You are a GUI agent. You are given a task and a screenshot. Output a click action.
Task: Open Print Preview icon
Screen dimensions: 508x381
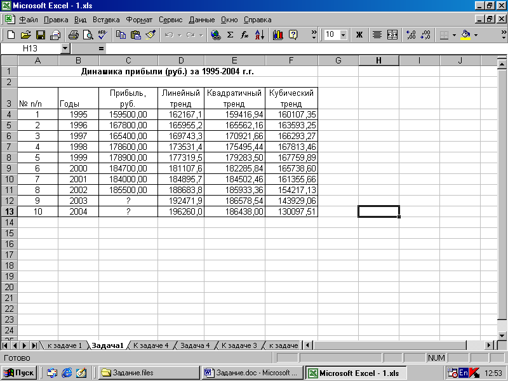tap(88, 35)
